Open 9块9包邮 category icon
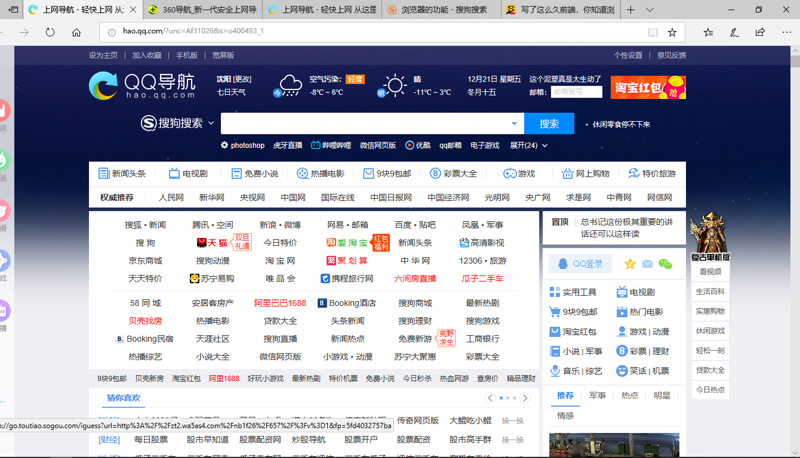This screenshot has width=800, height=458. [368, 174]
